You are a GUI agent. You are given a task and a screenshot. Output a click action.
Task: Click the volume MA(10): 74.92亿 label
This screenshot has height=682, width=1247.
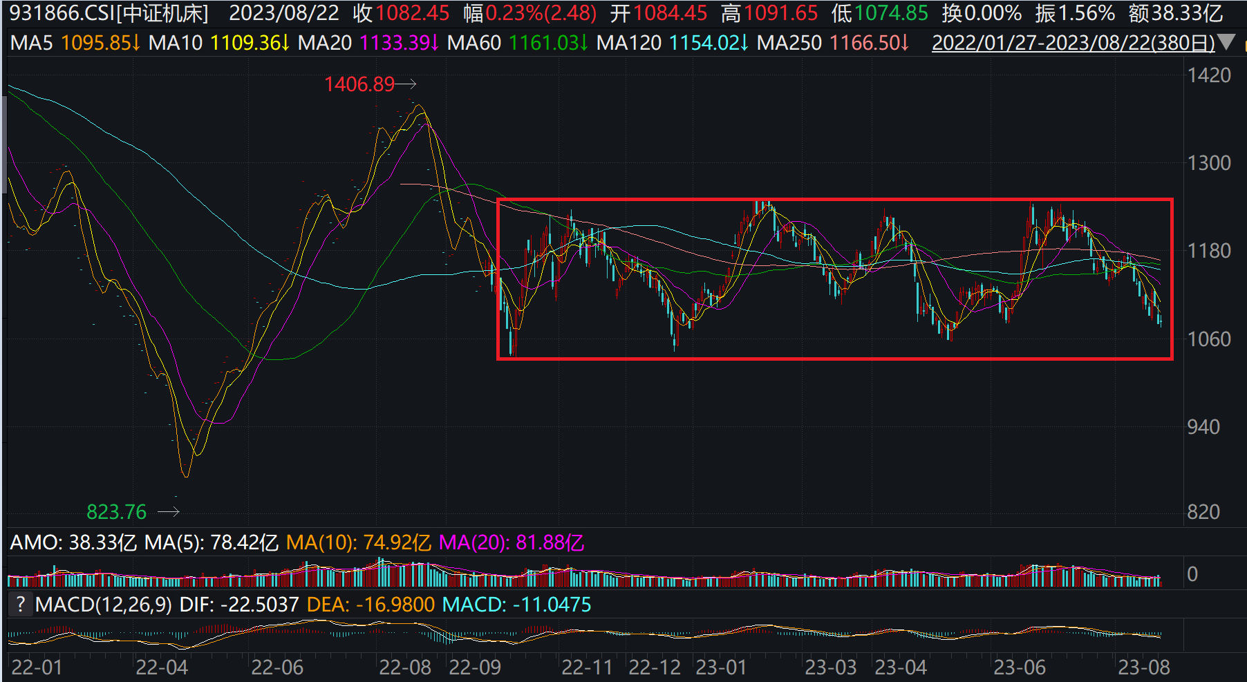pos(359,542)
